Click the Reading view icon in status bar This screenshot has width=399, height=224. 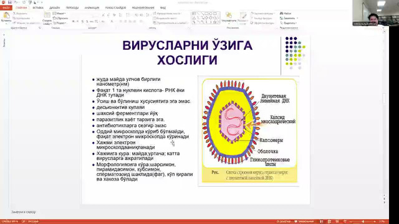click(337, 222)
